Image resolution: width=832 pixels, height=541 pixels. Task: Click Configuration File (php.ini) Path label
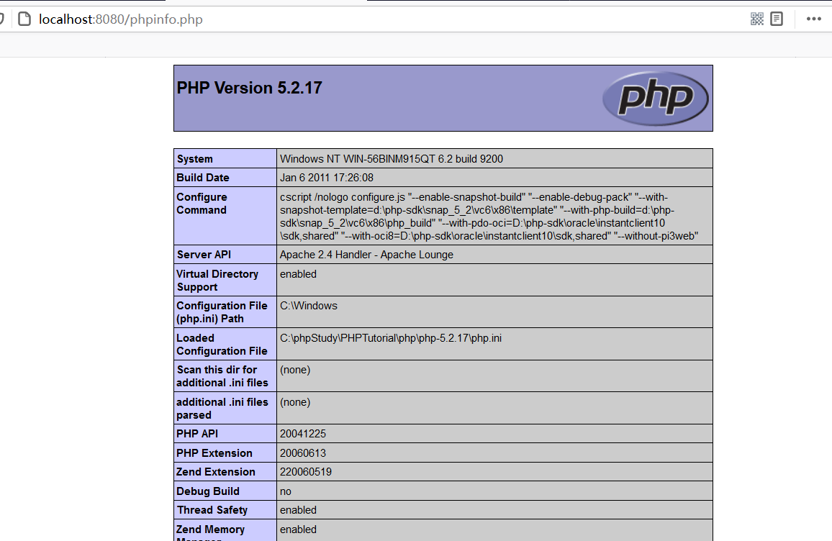click(222, 312)
